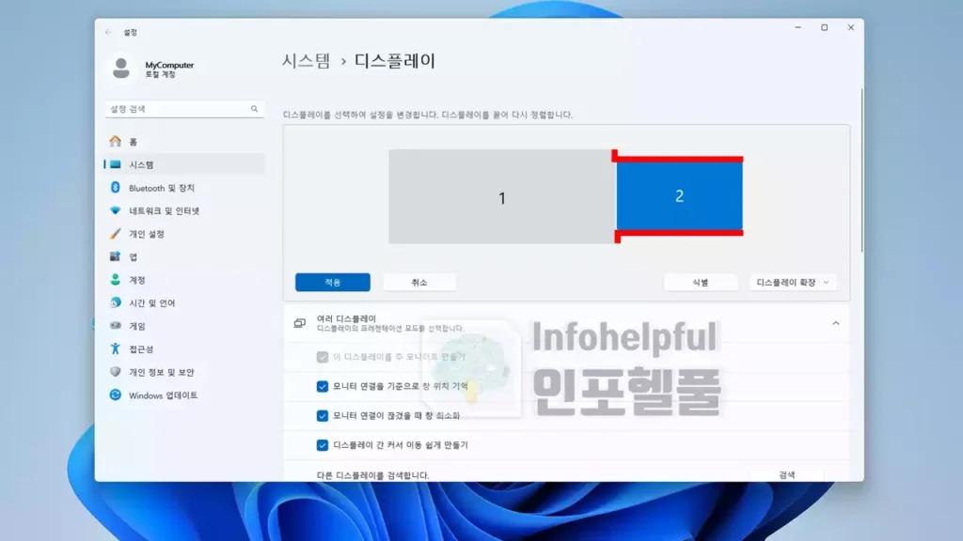The height and width of the screenshot is (541, 963).
Task: Minimize the Settings window
Action: 797,27
